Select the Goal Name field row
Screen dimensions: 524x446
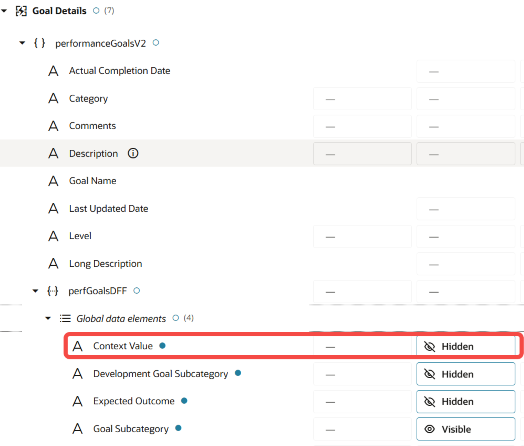tap(92, 181)
